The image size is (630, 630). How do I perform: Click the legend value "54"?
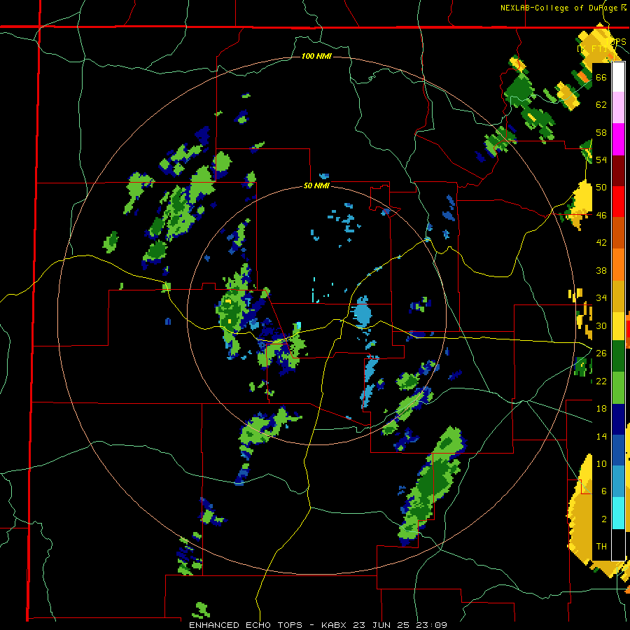601,160
